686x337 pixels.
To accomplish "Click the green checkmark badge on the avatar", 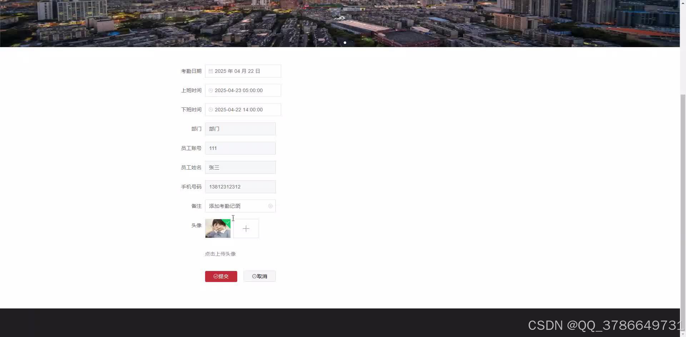I will coord(228,222).
